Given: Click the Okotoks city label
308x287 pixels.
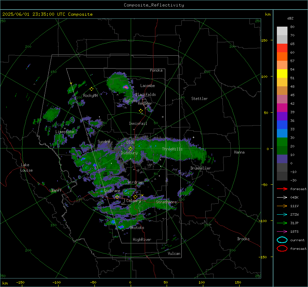Looking at the screenshot, I should click(137, 228).
